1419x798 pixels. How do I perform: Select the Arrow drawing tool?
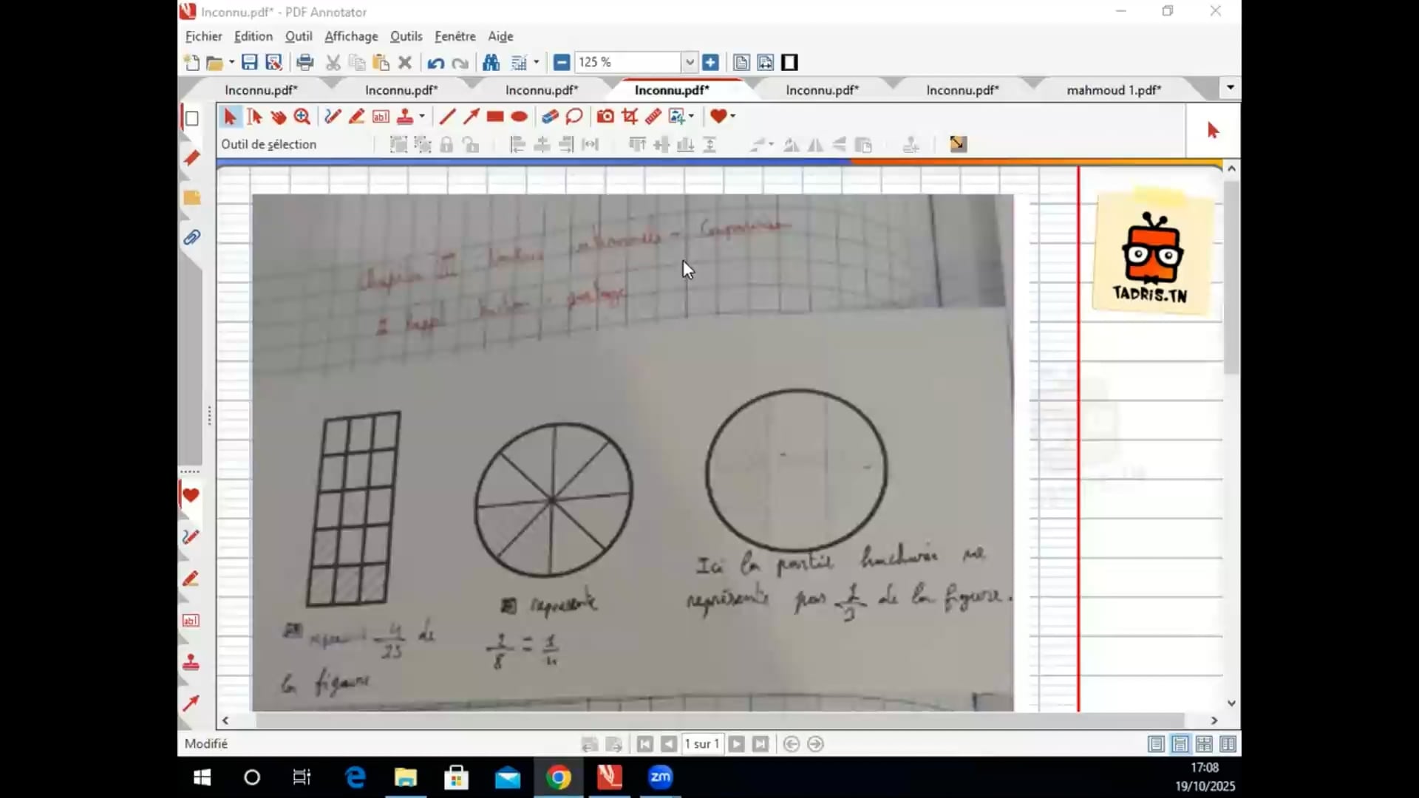tap(471, 116)
